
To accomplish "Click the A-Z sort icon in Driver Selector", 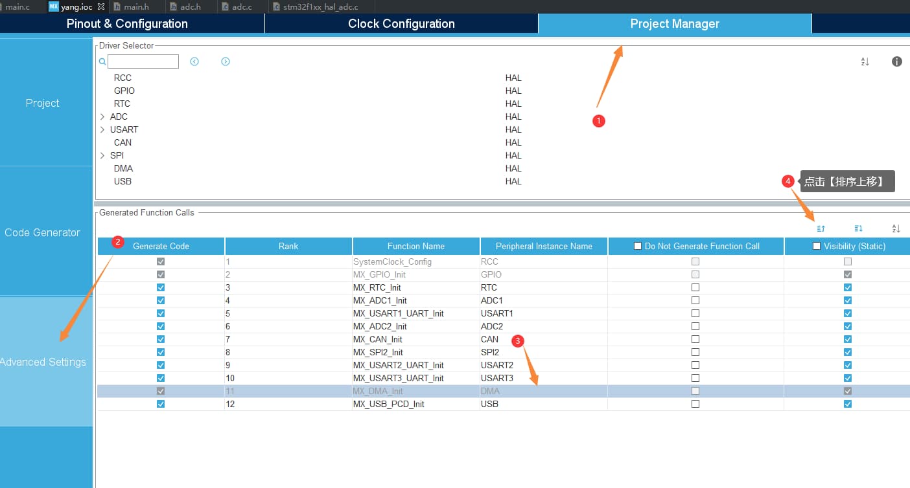I will 865,61.
